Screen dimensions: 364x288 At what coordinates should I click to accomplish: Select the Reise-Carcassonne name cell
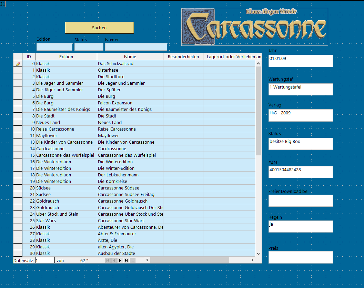pyautogui.click(x=130, y=129)
